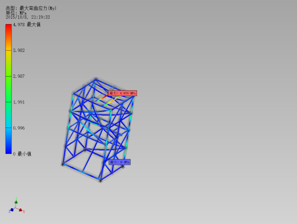The height and width of the screenshot is (223, 297).
Task: Click the 2015/10/8 timestamp text
Action: point(28,17)
